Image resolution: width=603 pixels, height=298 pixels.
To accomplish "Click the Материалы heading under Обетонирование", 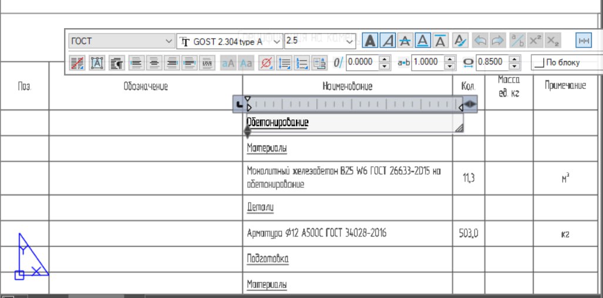I will coord(267,148).
